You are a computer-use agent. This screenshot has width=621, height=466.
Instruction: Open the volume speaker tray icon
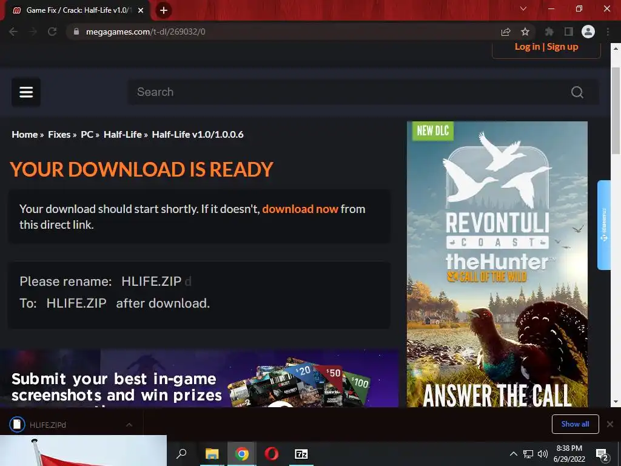(543, 454)
